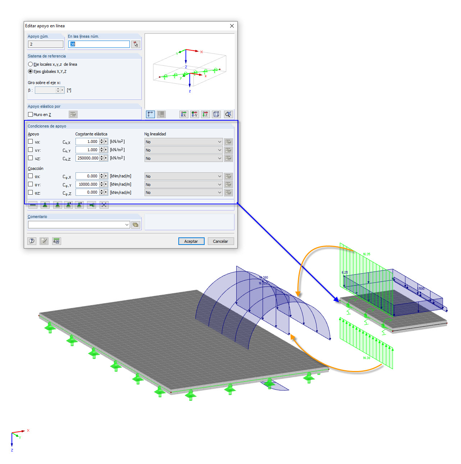The height and width of the screenshot is (464, 461).
Task: Apply the rigid (fixed) support preset icon
Action: (33, 205)
